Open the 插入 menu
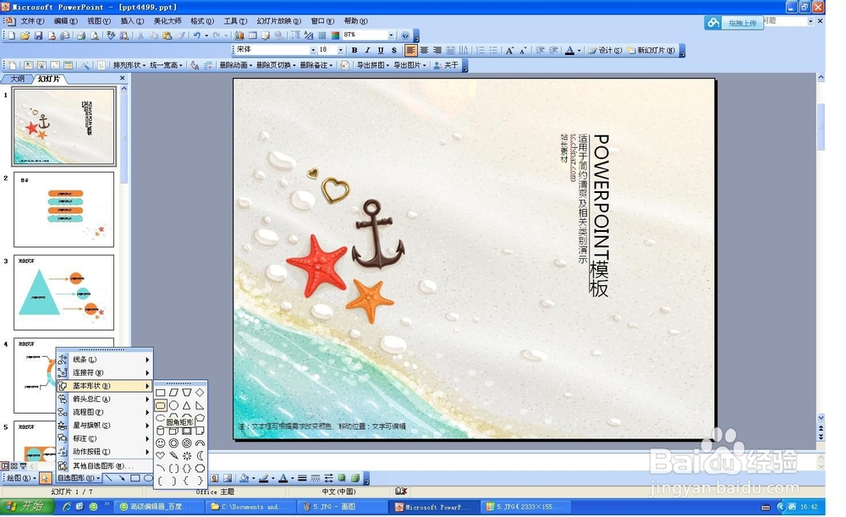846x517 pixels. 132,21
